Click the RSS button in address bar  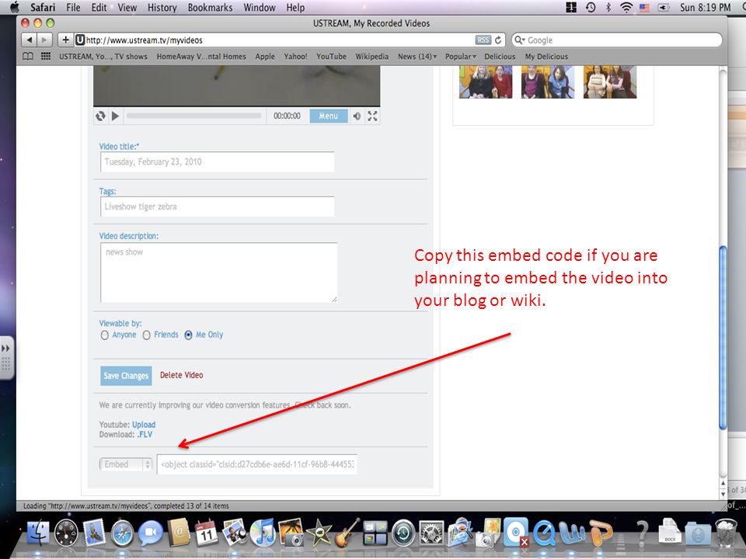tap(483, 40)
